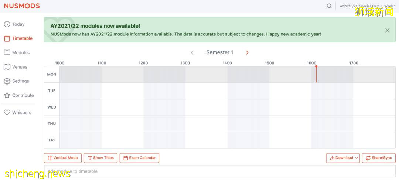399x181 pixels.
Task: Click the Modules book icon
Action: (7, 53)
